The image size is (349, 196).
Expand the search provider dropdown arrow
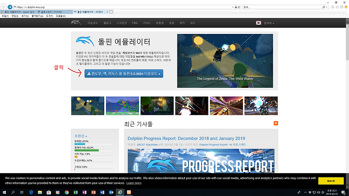point(326,7)
